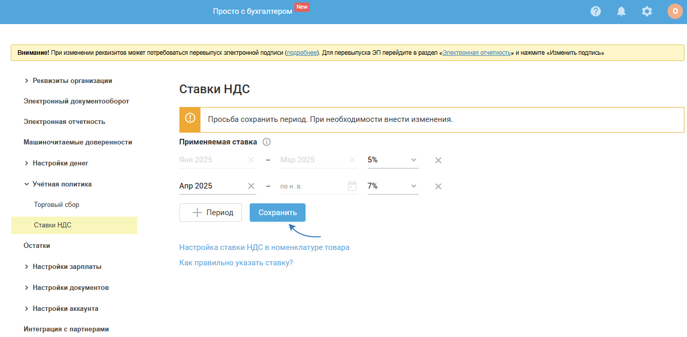Clear the Янв 2025 start date

tap(251, 160)
